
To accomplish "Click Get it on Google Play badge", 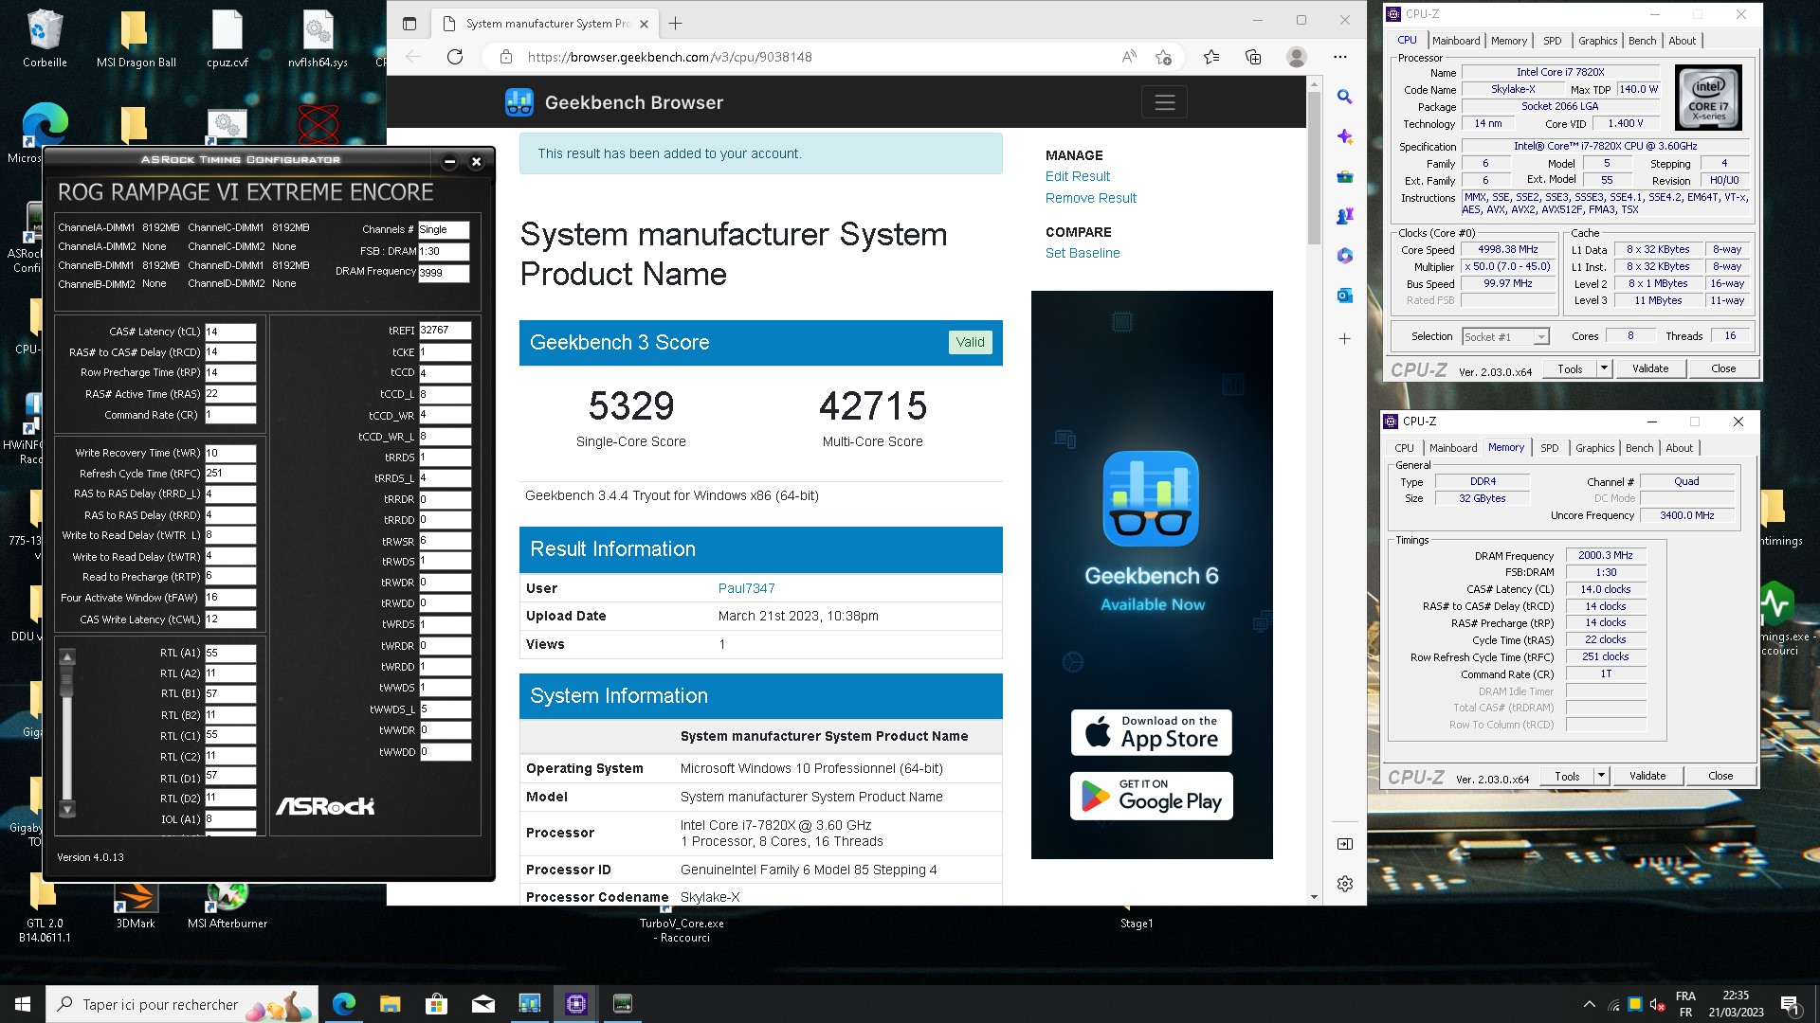I will (1151, 796).
